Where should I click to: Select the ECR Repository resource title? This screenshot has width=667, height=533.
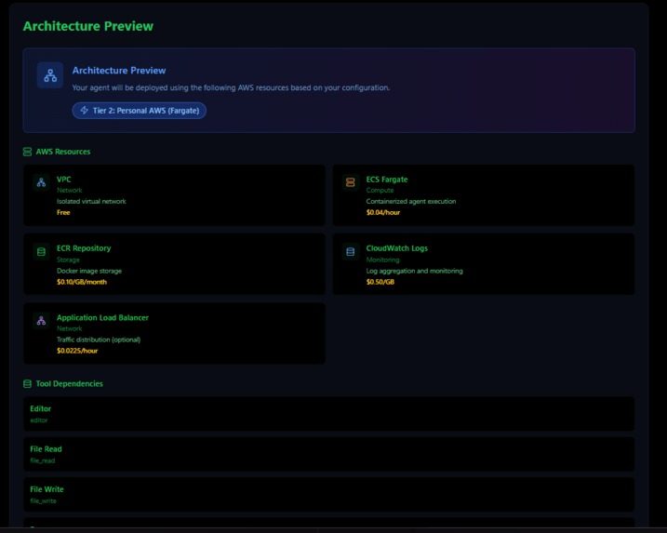click(x=84, y=248)
